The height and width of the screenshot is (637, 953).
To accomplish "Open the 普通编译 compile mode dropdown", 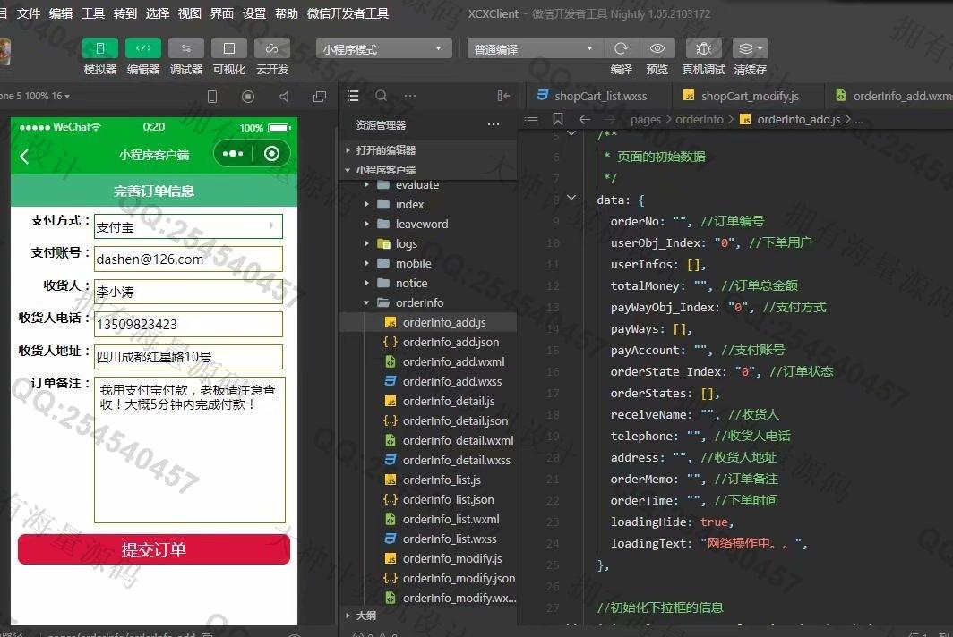I will 536,49.
